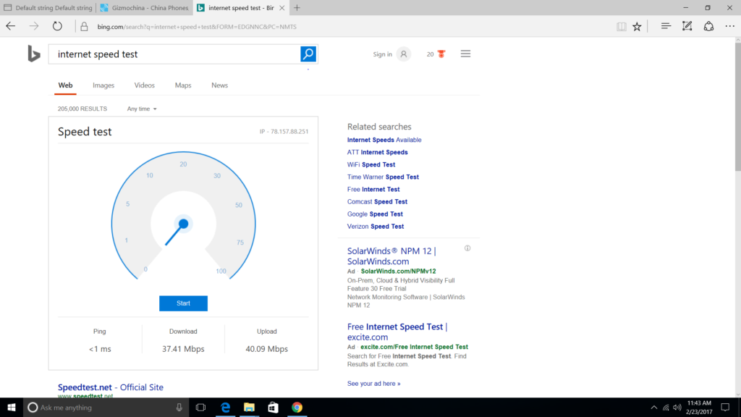
Task: Click Cortana microphone icon
Action: [x=179, y=408]
